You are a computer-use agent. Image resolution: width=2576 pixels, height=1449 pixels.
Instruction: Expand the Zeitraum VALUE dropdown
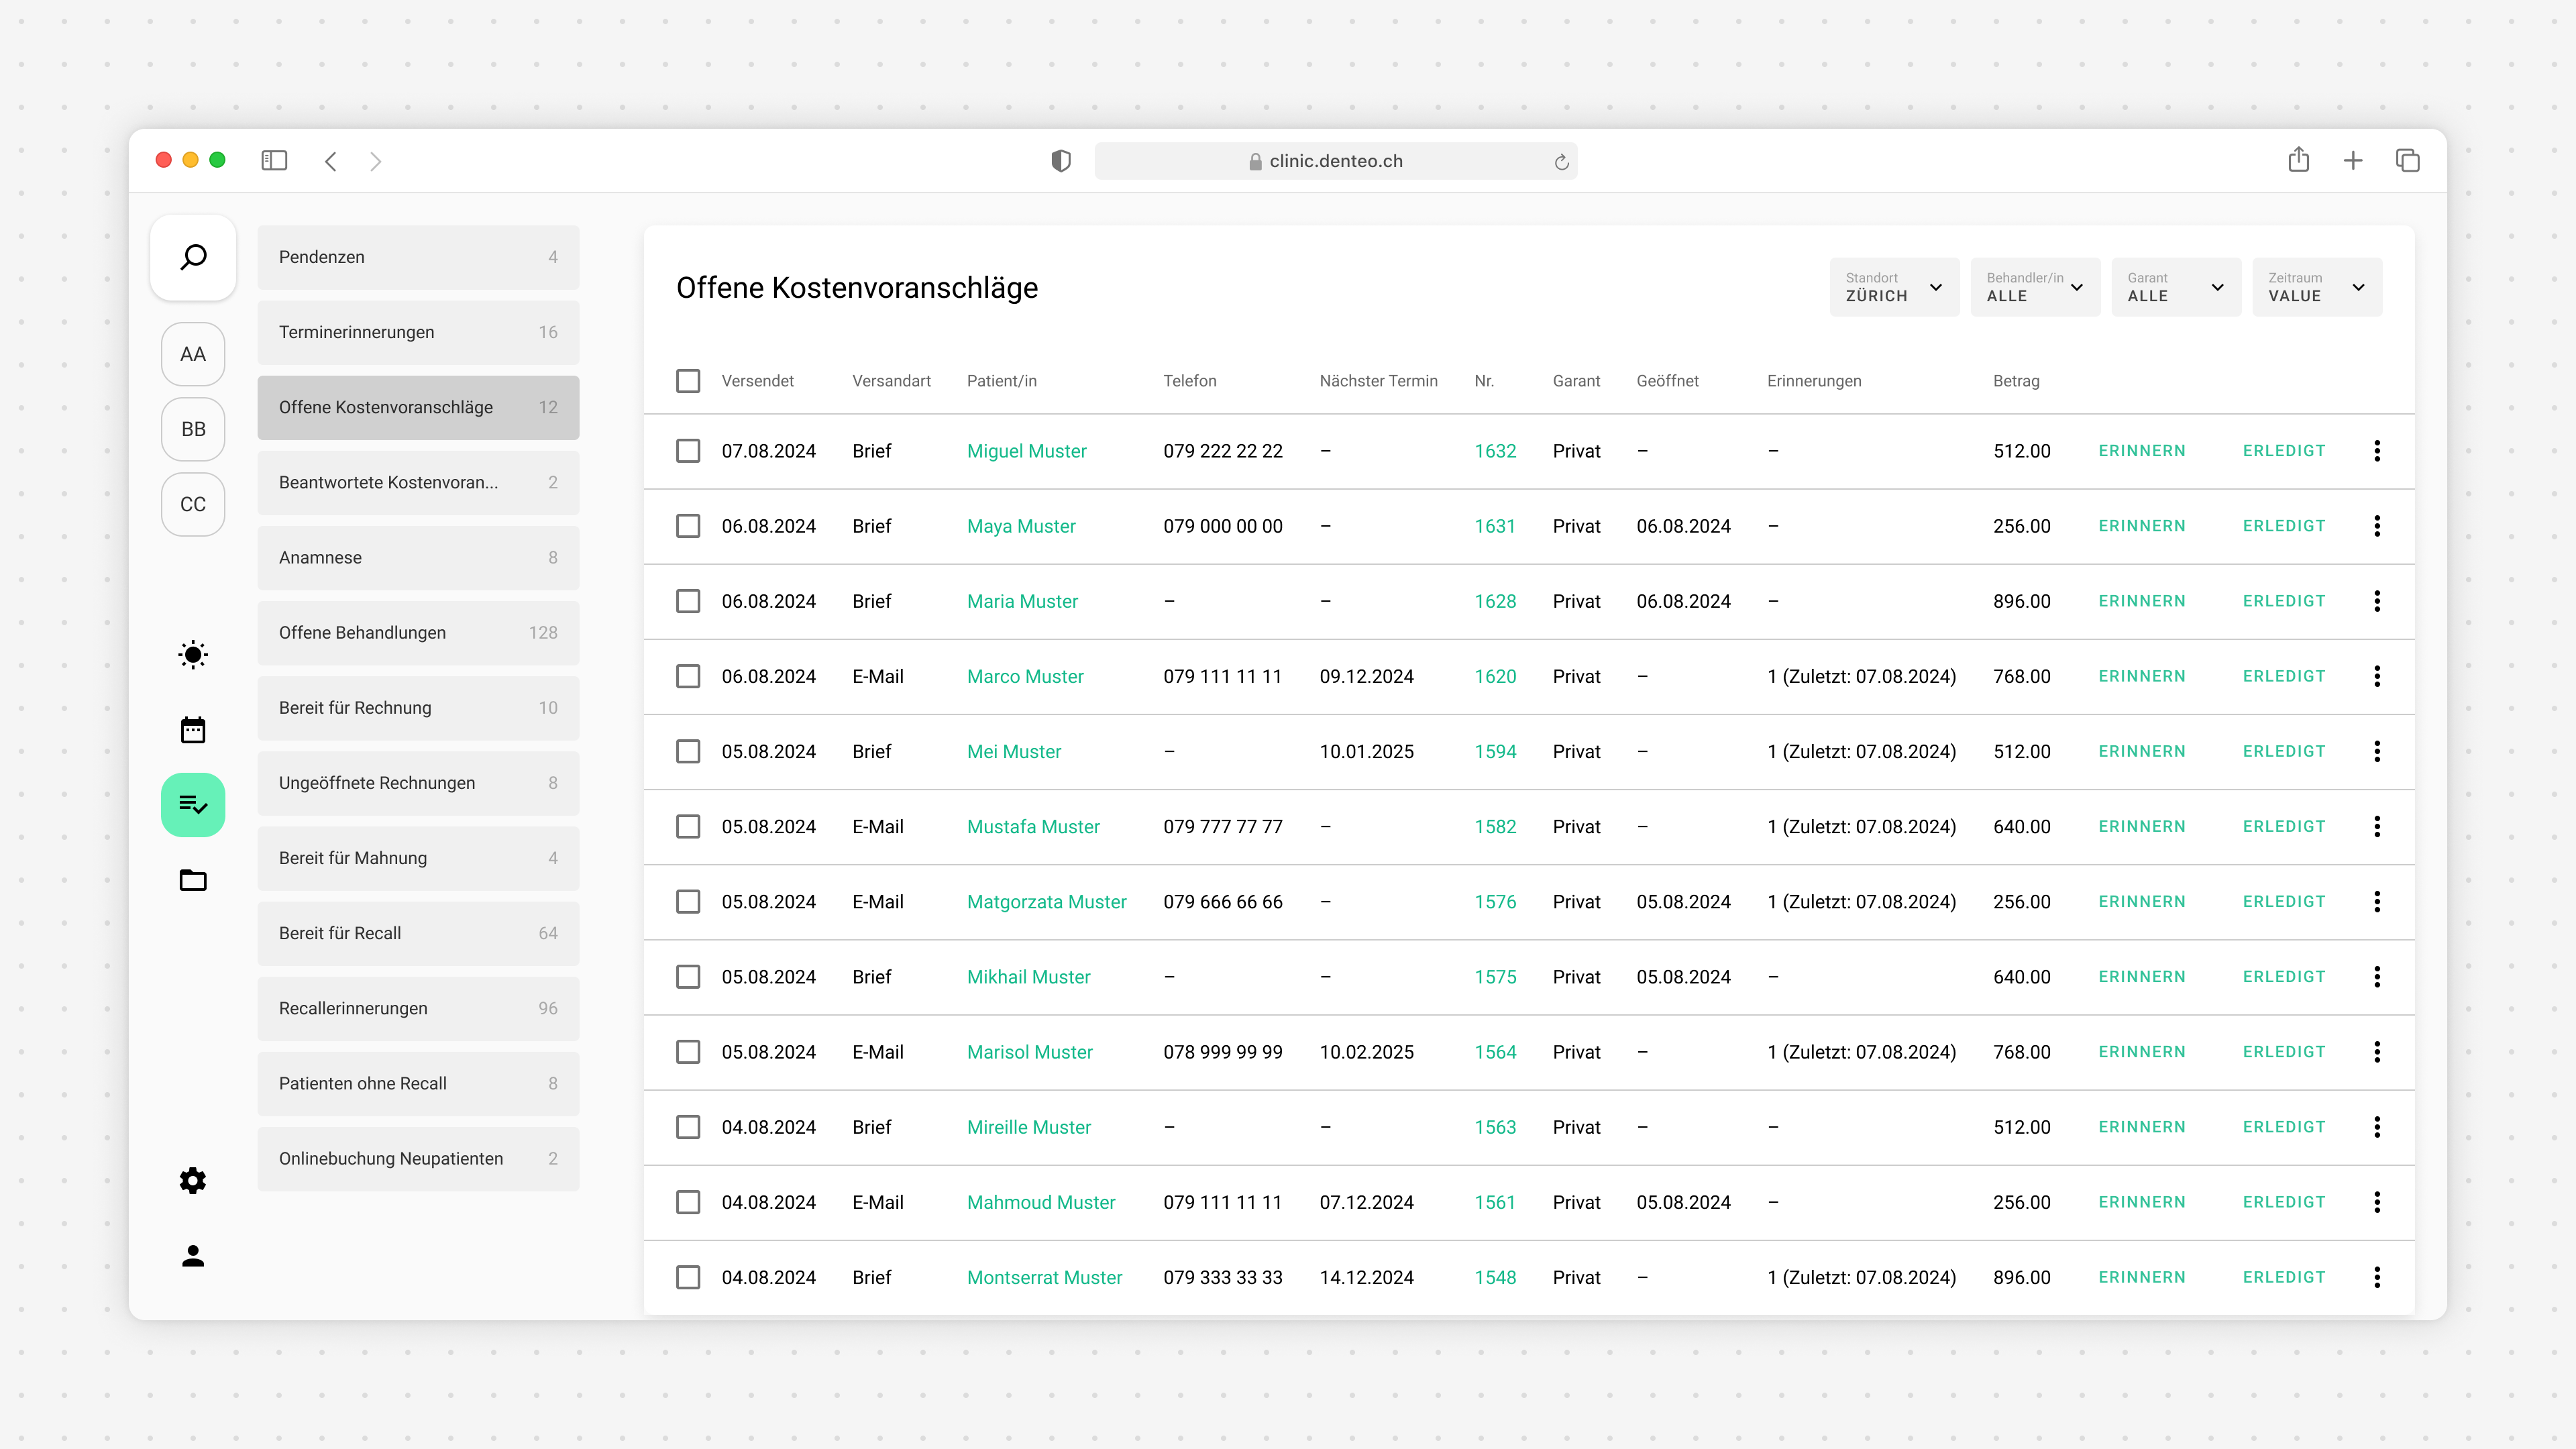coord(2316,287)
